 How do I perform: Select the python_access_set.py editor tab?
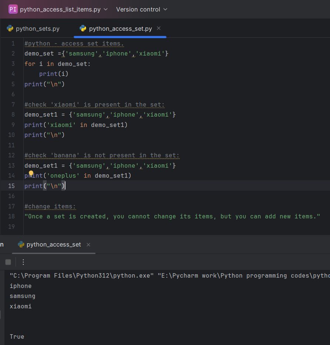coord(120,29)
